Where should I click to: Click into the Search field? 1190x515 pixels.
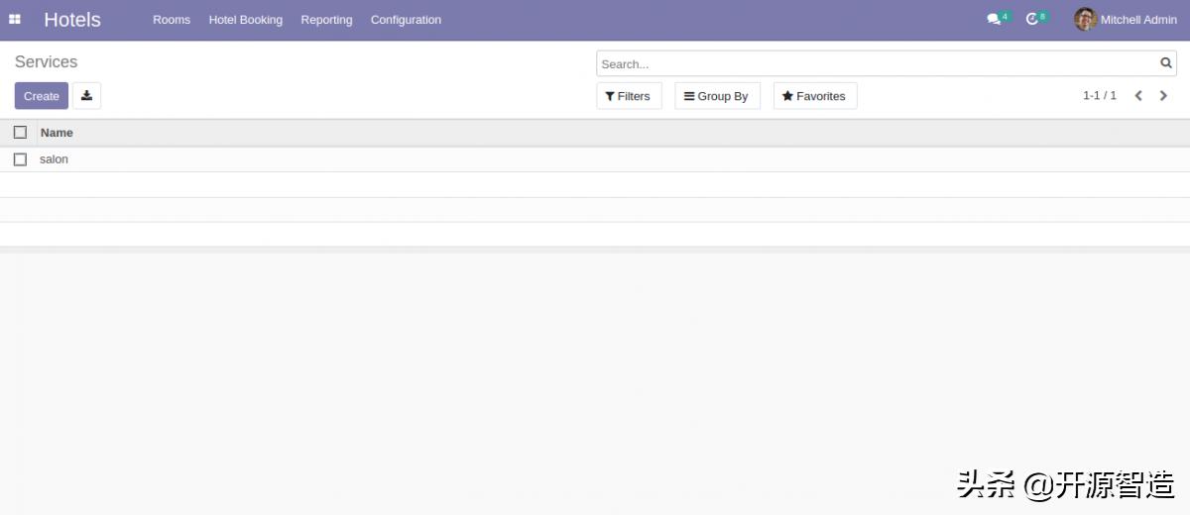point(873,64)
